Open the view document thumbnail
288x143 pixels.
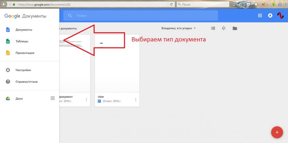pos(117,63)
